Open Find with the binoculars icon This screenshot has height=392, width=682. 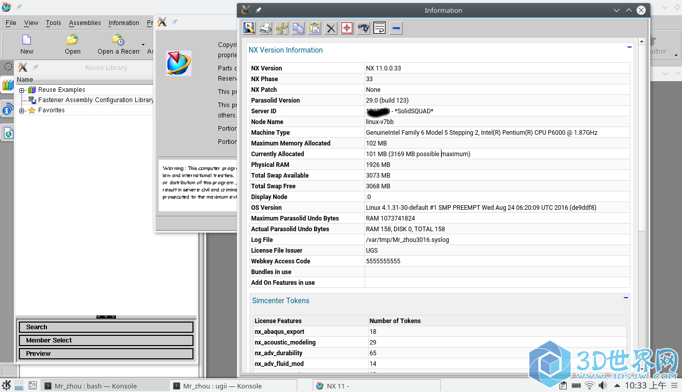coord(363,29)
